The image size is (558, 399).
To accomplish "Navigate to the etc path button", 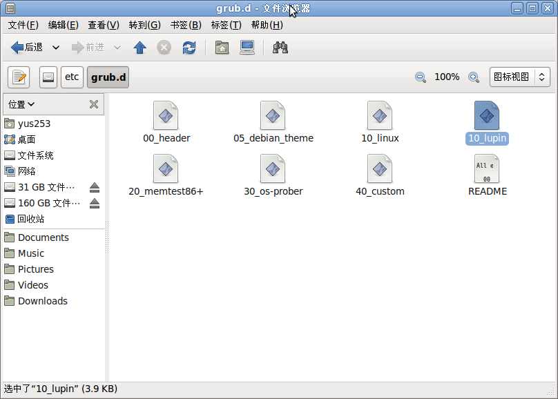I will click(x=72, y=77).
